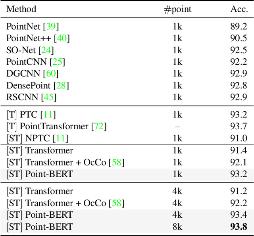This screenshot has width=254, height=236.
Task: Select the Point-BERT 8k row label
Action: pyautogui.click(x=40, y=226)
